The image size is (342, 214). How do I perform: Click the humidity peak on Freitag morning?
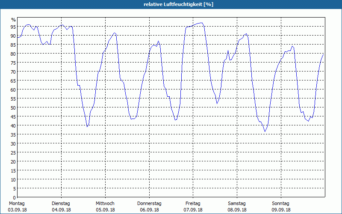coord(201,23)
